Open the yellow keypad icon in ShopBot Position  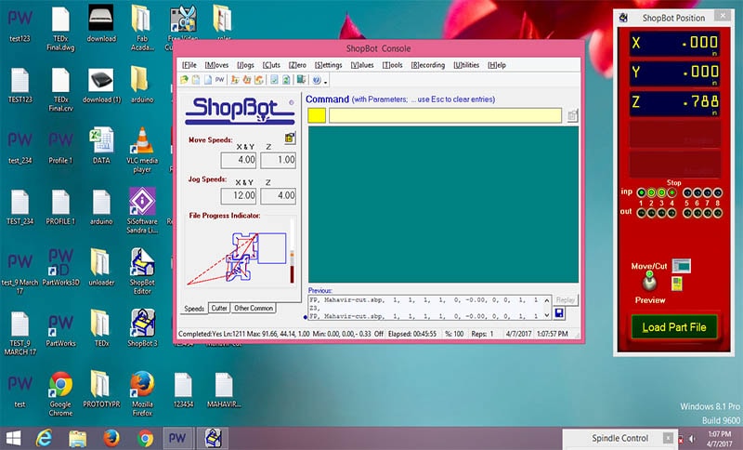677,284
